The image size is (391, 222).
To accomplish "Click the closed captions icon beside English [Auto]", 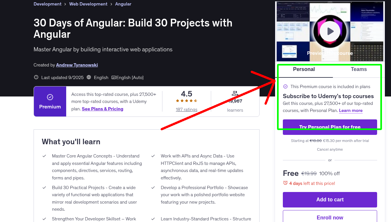I will point(114,77).
